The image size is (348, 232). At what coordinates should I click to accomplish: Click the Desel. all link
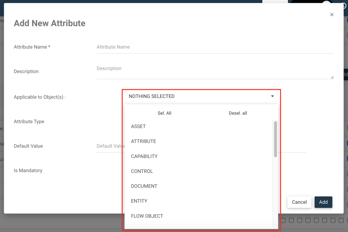[x=238, y=113]
